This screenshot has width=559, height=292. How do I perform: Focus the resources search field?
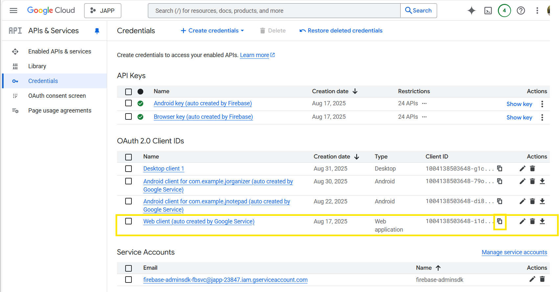coord(274,10)
